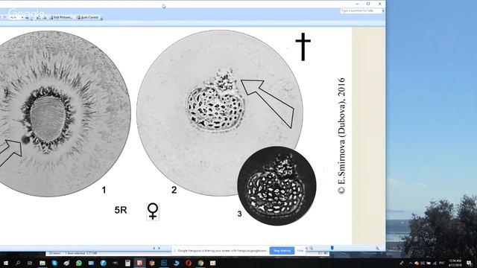Open the Calculator taskbar icon
Image resolution: width=477 pixels, height=268 pixels.
[127, 263]
